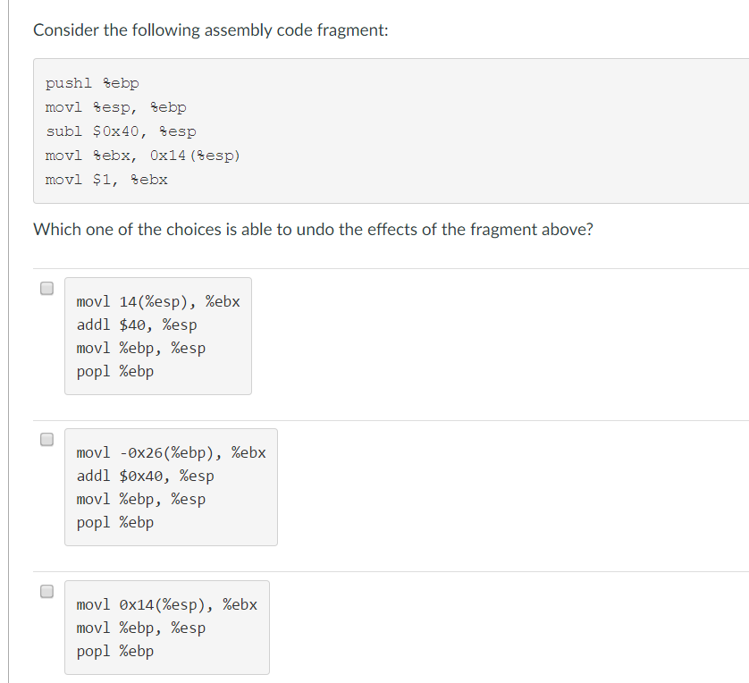The width and height of the screenshot is (749, 683).
Task: Click the line 'movl $1, %ebx'
Action: click(x=106, y=179)
